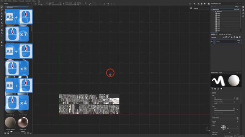
Task: Switch to the Texture Set Settings tab
Action: 225,34
